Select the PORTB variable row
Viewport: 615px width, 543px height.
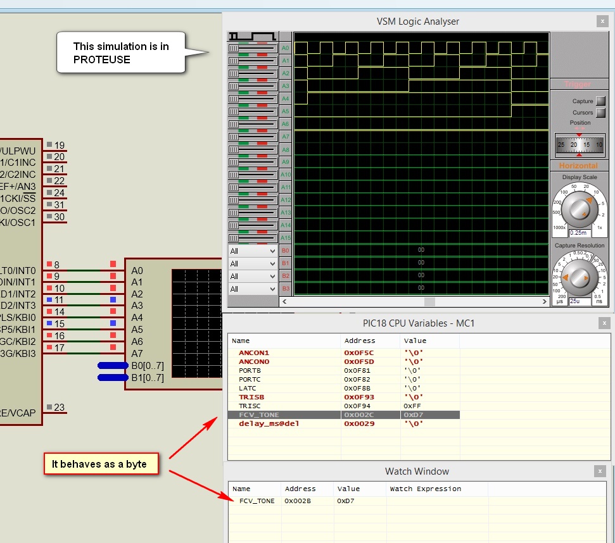(x=343, y=371)
